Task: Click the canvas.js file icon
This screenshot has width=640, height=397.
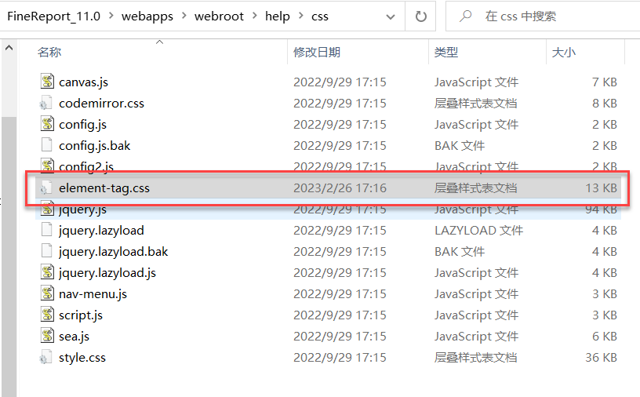Action: (x=46, y=82)
